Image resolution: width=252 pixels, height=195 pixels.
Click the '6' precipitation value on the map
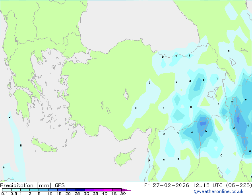click(x=206, y=131)
